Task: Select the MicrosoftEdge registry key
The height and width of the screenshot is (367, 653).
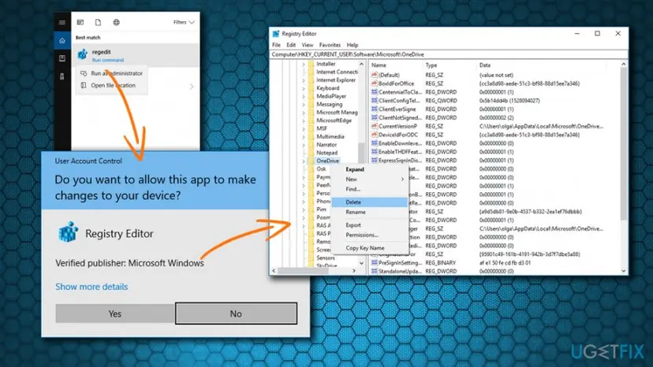Action: pos(334,120)
